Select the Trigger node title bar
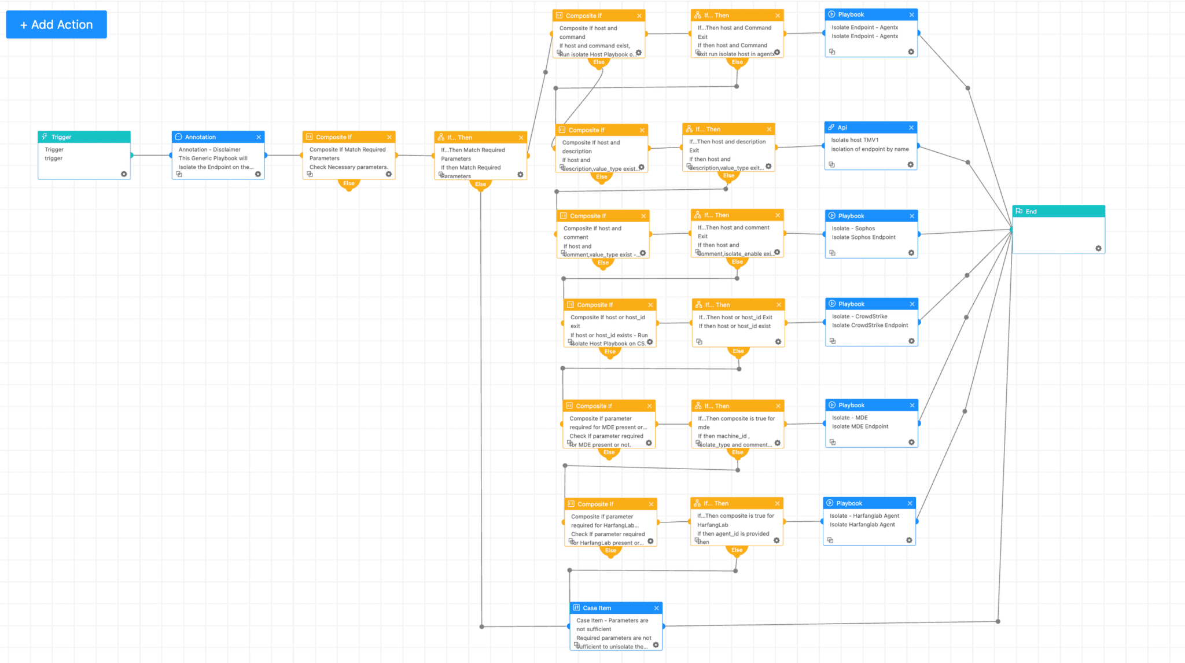This screenshot has width=1185, height=663. (84, 137)
